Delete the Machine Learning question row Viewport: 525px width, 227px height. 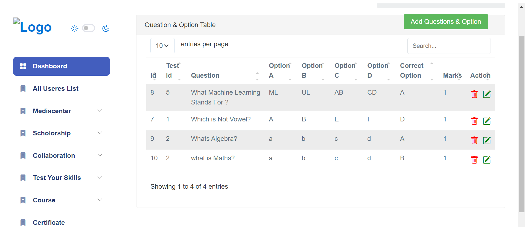pyautogui.click(x=474, y=94)
